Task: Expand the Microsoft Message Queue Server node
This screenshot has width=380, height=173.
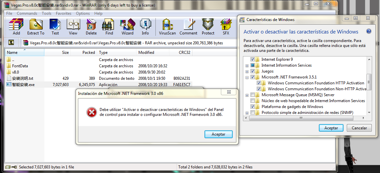Action: (247, 95)
